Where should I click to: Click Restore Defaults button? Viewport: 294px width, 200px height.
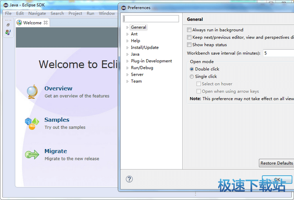click(276, 163)
